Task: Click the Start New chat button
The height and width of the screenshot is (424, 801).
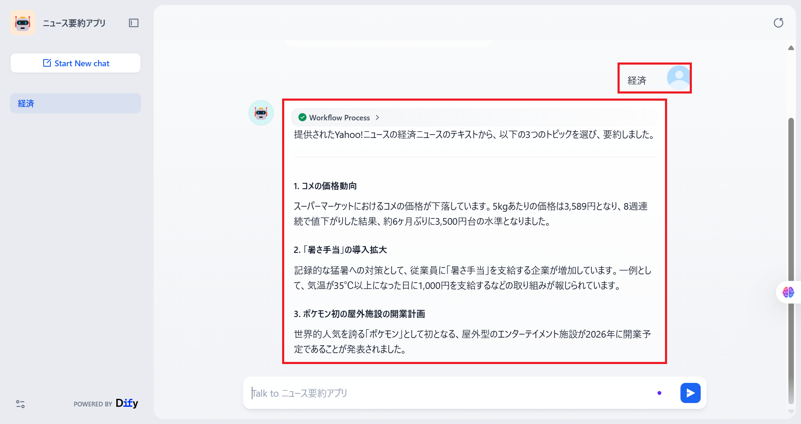Action: click(x=75, y=63)
